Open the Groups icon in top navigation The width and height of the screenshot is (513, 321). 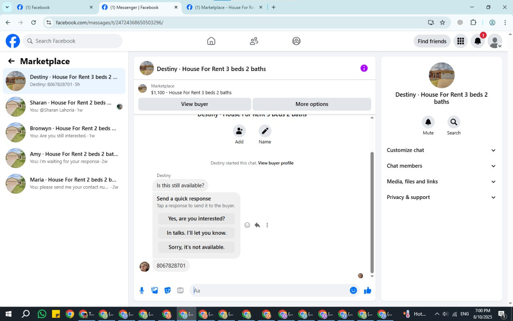point(296,41)
